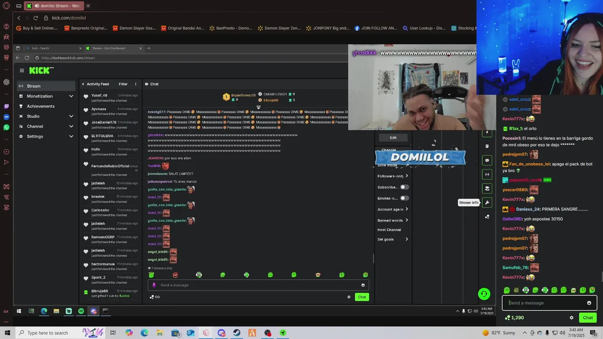Expand the Settings sidebar section
This screenshot has width=603, height=339.
pyautogui.click(x=71, y=137)
